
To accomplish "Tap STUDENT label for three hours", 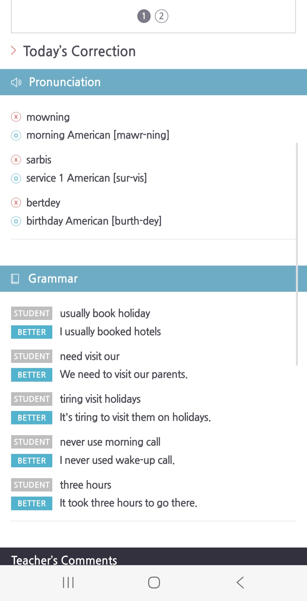I will tap(32, 485).
